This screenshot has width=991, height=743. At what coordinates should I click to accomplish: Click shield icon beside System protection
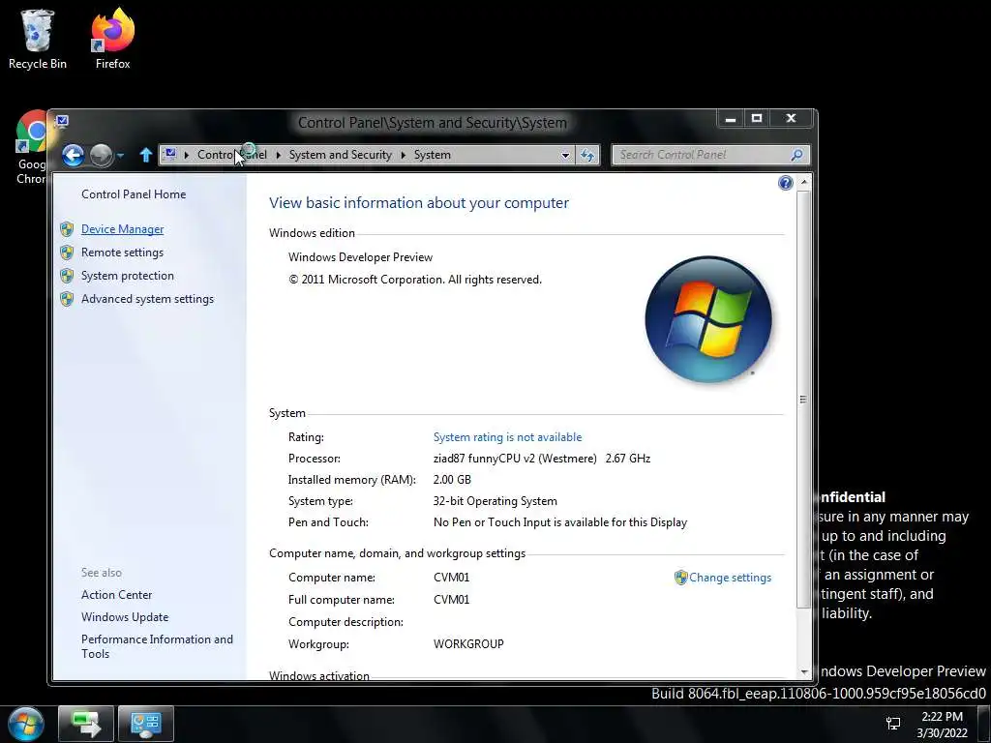[x=67, y=276]
